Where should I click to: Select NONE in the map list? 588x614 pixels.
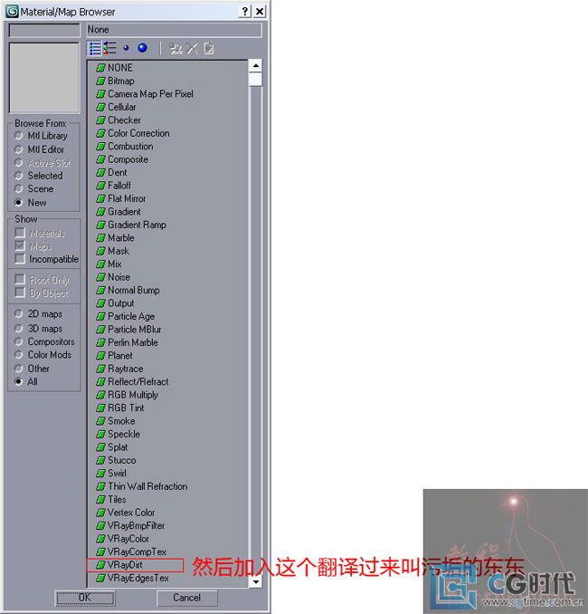click(119, 68)
